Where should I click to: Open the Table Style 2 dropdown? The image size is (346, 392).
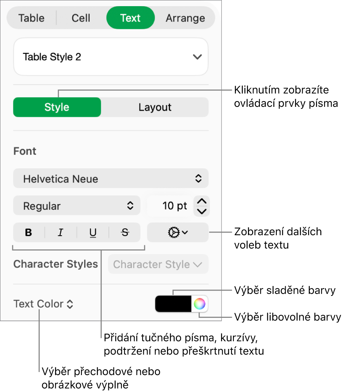[x=111, y=57]
